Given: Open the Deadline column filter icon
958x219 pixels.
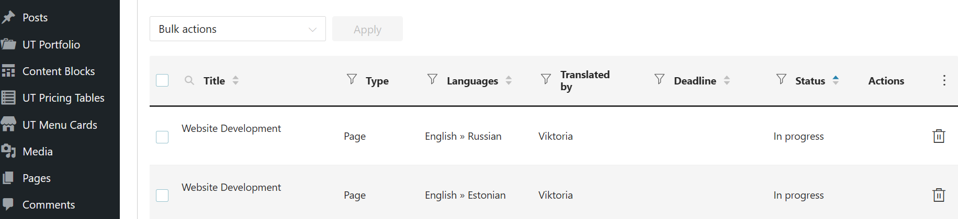Looking at the screenshot, I should 659,79.
